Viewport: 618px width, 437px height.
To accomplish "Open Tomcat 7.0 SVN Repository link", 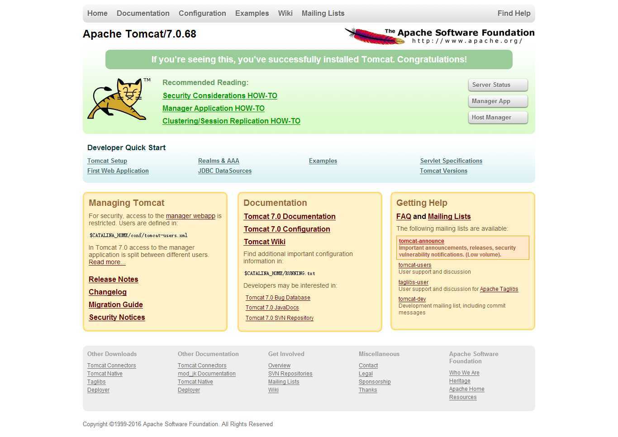I will click(x=280, y=318).
